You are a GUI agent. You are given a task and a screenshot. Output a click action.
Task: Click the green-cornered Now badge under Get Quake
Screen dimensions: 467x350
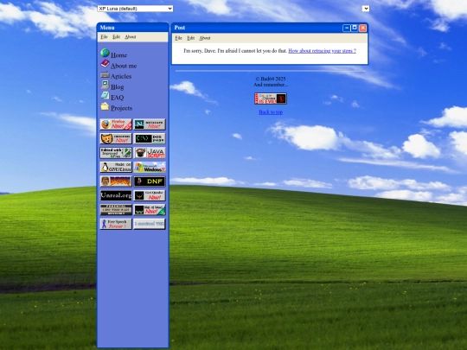(x=150, y=210)
